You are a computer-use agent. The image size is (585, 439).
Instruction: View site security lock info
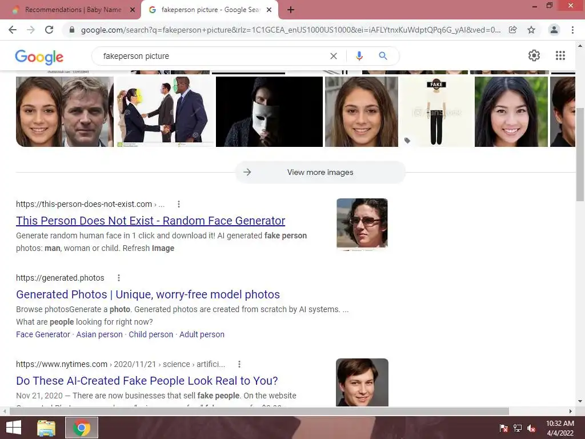72,30
